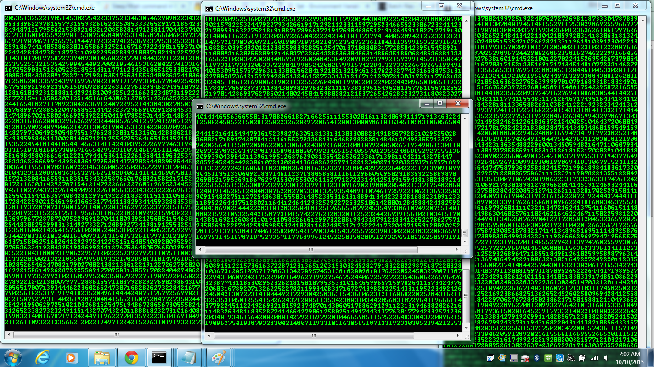Image resolution: width=654 pixels, height=367 pixels.
Task: Toggle network connections via the signal strength tray icon
Action: (594, 358)
